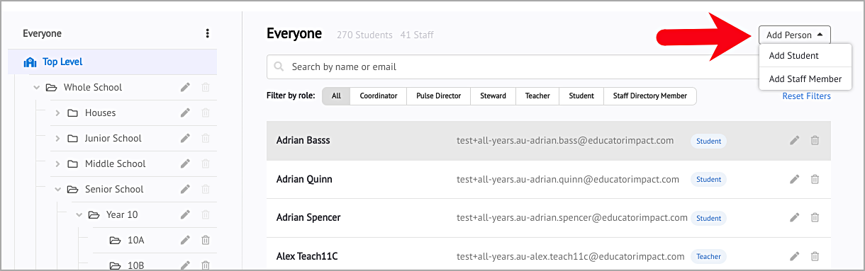Filter role by All
The height and width of the screenshot is (271, 865).
click(x=336, y=96)
